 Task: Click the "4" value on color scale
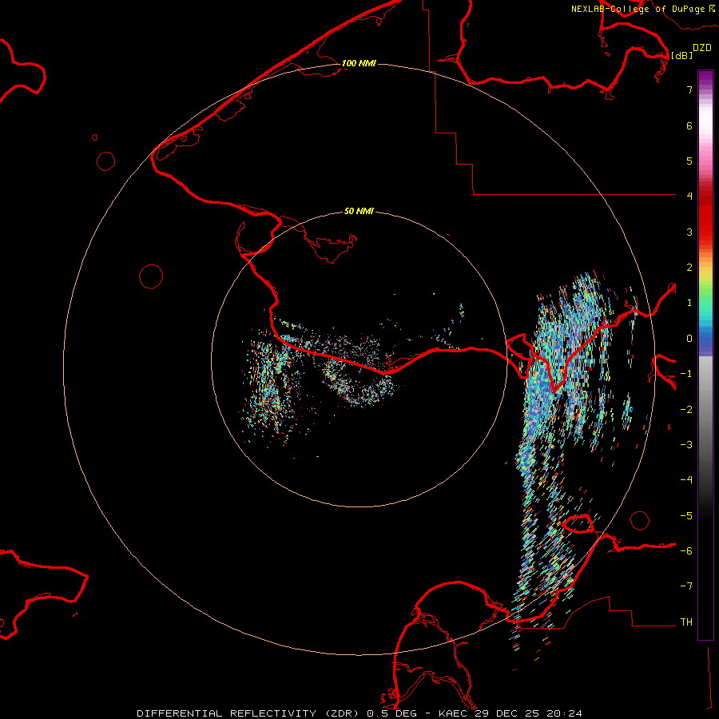[x=689, y=197]
